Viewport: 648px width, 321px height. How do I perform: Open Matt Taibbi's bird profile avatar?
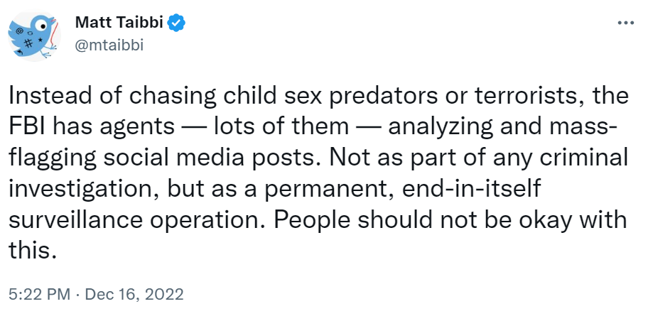pos(33,36)
